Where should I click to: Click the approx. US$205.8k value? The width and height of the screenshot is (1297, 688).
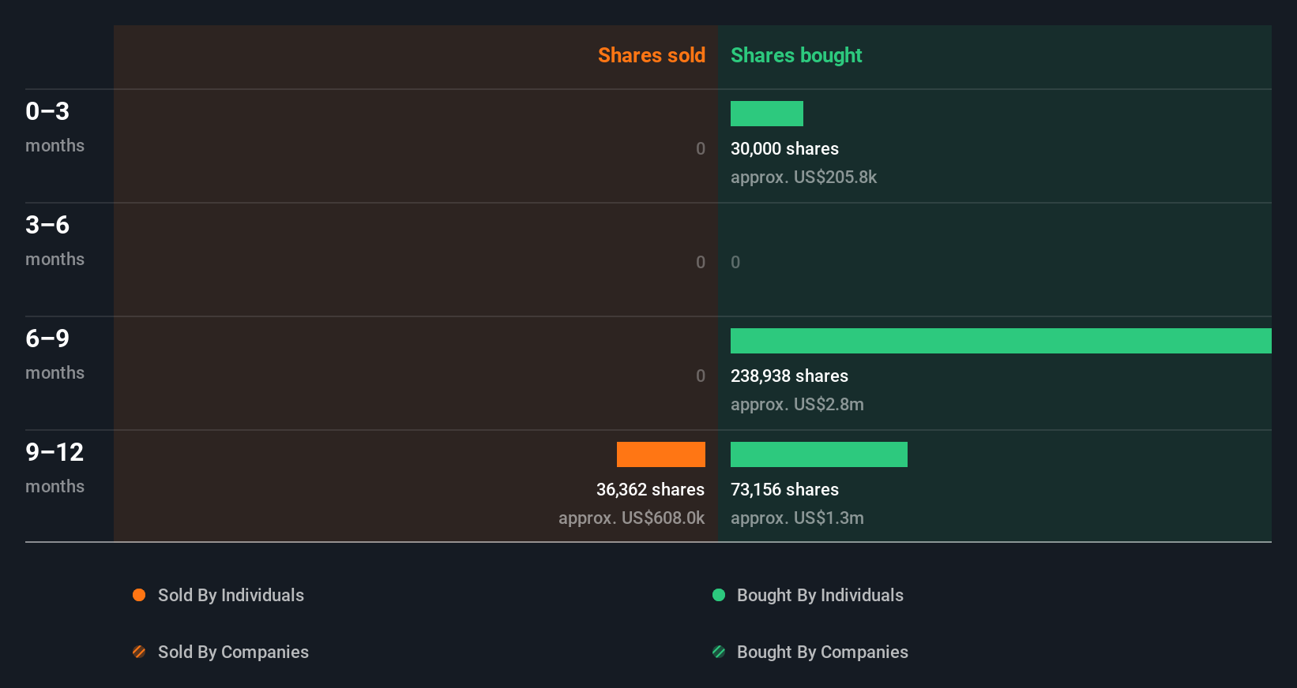coord(803,177)
